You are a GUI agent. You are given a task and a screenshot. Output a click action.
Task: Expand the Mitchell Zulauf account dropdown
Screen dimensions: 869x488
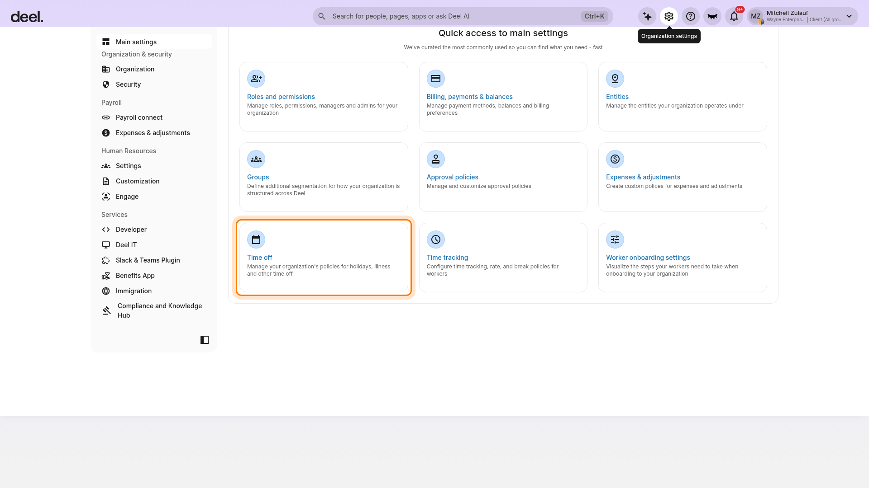pyautogui.click(x=849, y=16)
